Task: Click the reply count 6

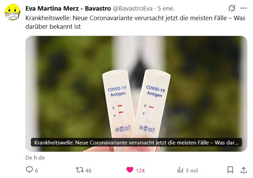Action: tap(36, 170)
